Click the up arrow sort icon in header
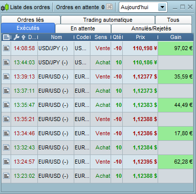 coord(24,37)
